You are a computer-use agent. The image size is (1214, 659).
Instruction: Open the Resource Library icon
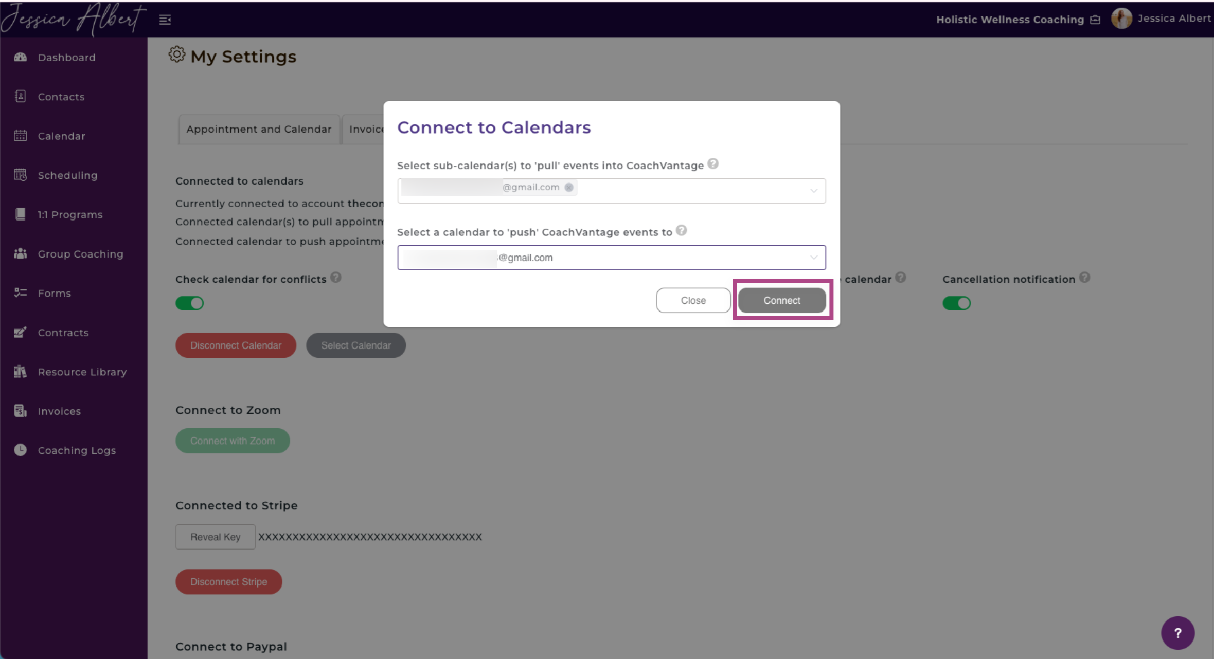click(20, 371)
